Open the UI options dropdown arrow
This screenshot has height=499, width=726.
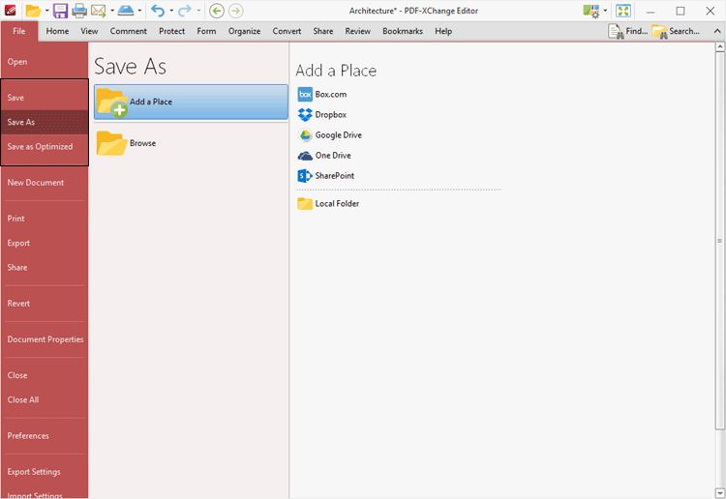coord(606,12)
